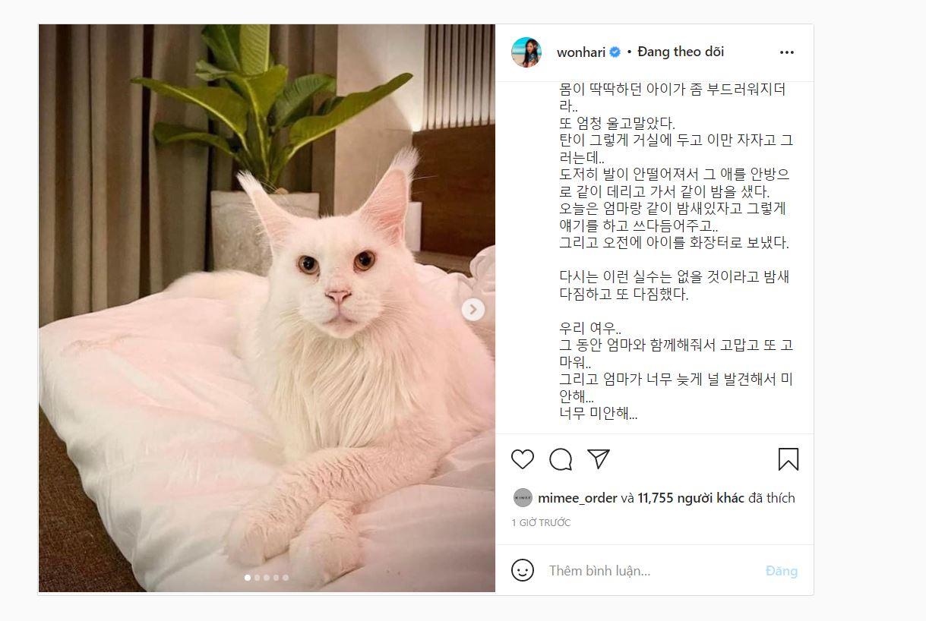The height and width of the screenshot is (621, 926).
Task: Click the Đăng post comment button
Action: 782,571
